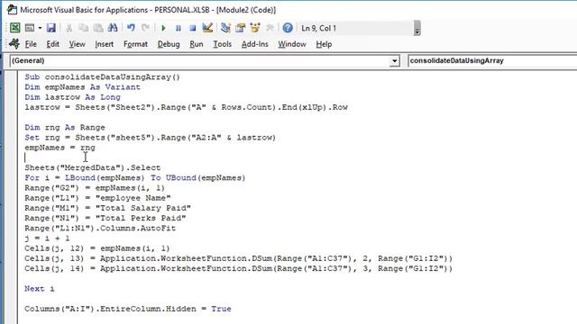
Task: Open toolbar options arrow at toolbar end
Action: coord(417,28)
